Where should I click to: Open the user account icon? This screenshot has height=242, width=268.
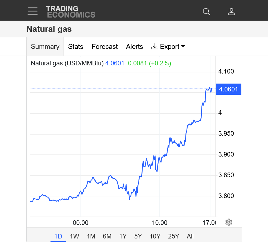tap(231, 12)
